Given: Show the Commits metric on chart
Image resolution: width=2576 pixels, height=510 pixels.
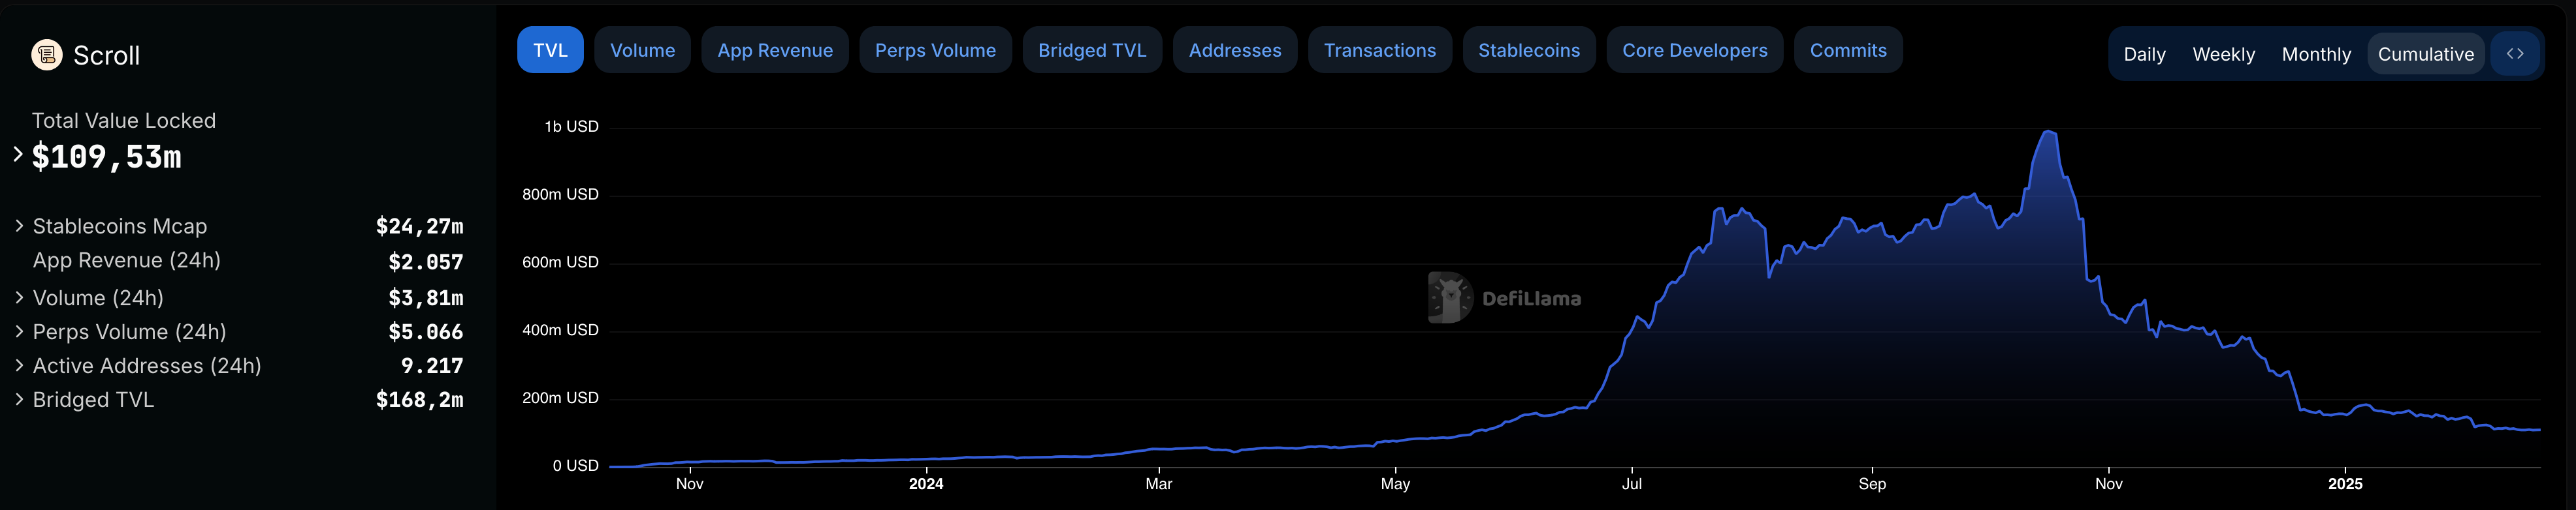Looking at the screenshot, I should click(1847, 50).
